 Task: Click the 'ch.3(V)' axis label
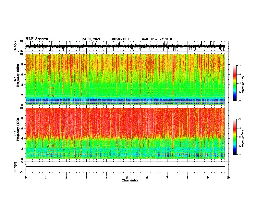click(x=16, y=167)
